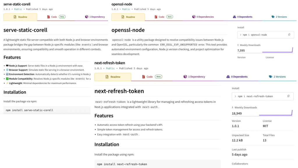Click Readme file icon in openssl-node

(x=123, y=17)
